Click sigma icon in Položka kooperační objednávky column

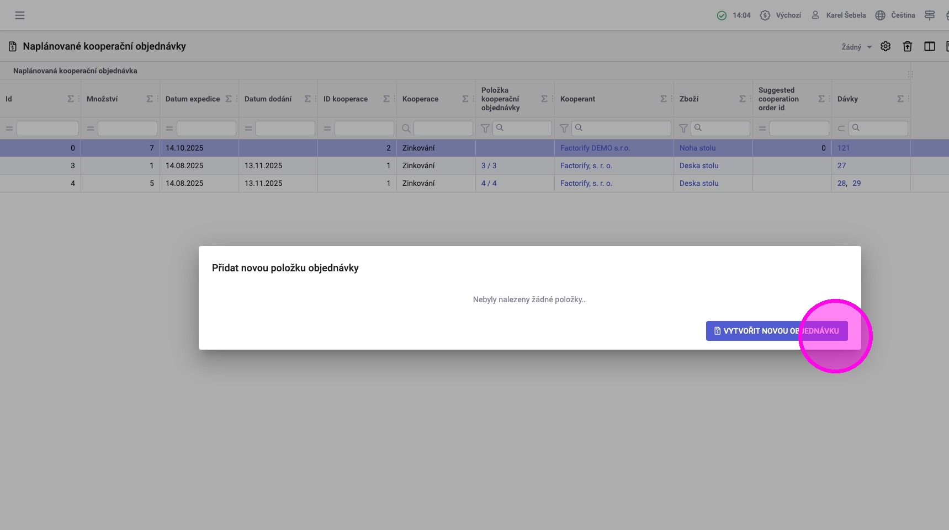pos(544,99)
